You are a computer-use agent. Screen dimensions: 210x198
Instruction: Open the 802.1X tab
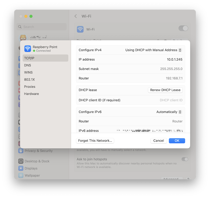[x=45, y=79]
